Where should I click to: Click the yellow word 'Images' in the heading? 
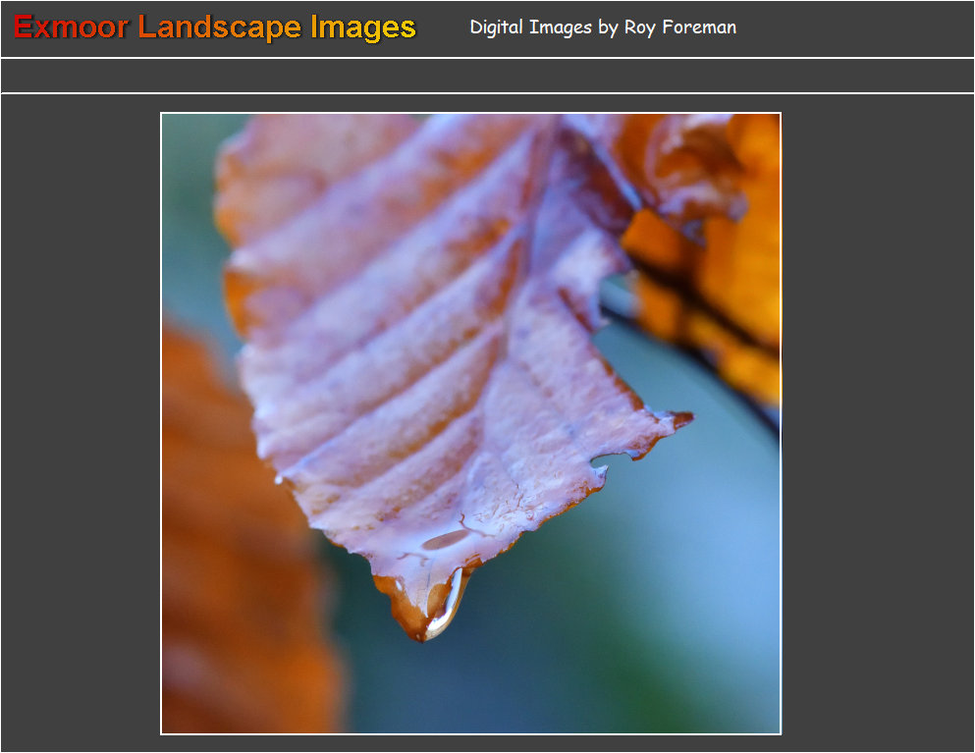pyautogui.click(x=363, y=27)
